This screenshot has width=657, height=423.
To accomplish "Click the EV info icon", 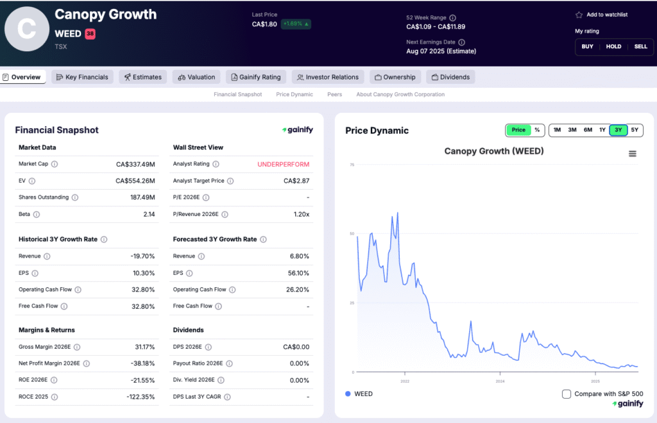I will tap(32, 181).
